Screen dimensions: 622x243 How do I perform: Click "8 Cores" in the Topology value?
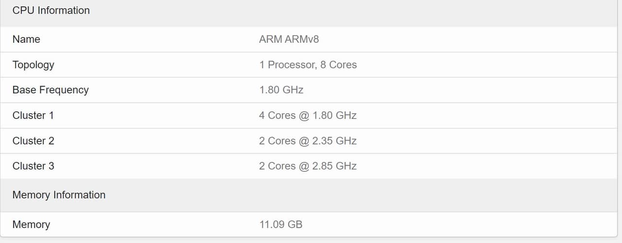339,65
